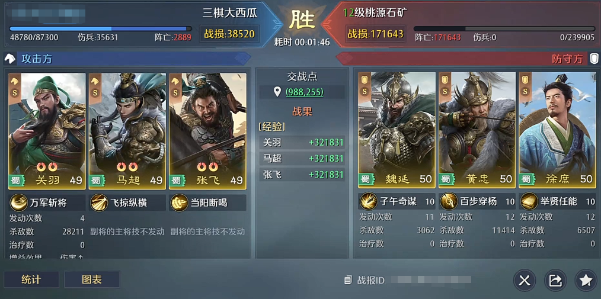Select the 魏延 general card
The image size is (601, 299).
click(x=397, y=130)
